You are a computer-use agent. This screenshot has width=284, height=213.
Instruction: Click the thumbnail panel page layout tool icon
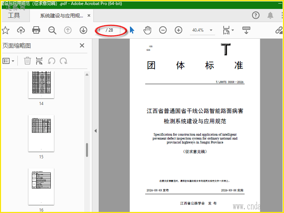(39, 61)
